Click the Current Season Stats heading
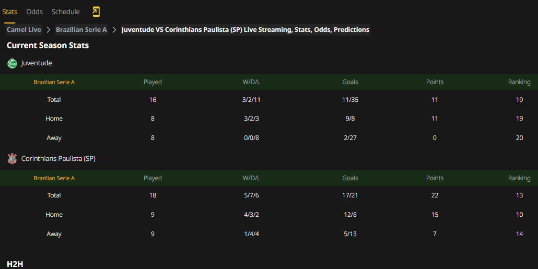Image resolution: width=538 pixels, height=269 pixels. click(48, 45)
